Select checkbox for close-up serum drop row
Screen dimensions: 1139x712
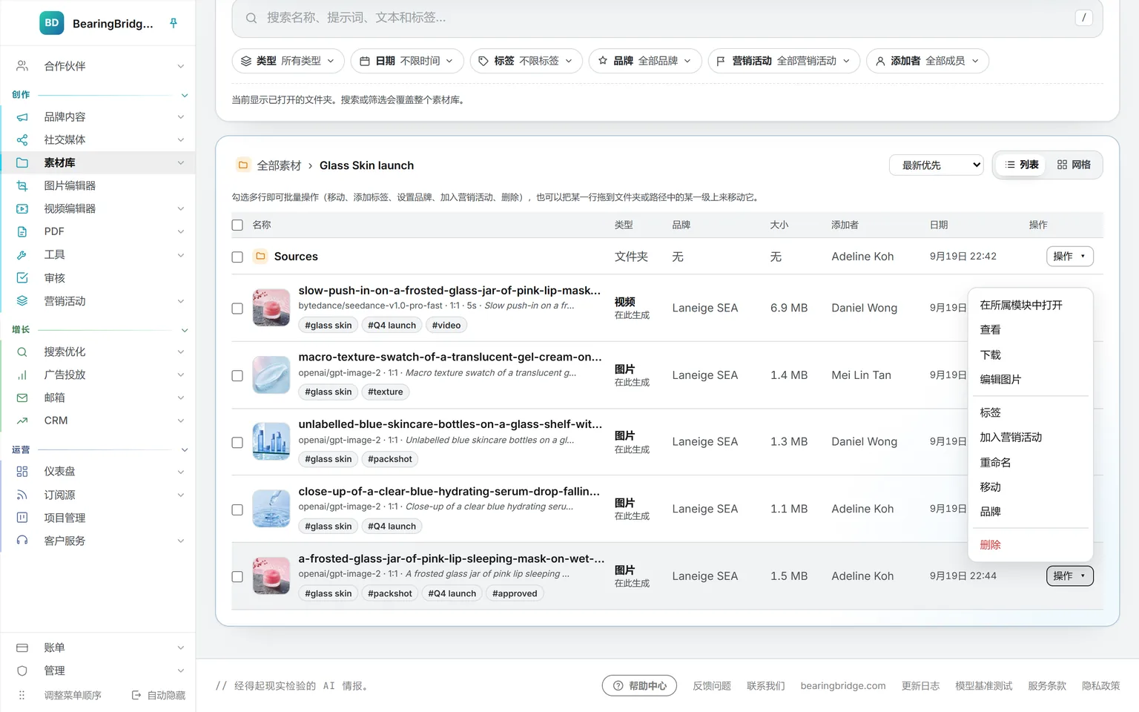tap(237, 510)
